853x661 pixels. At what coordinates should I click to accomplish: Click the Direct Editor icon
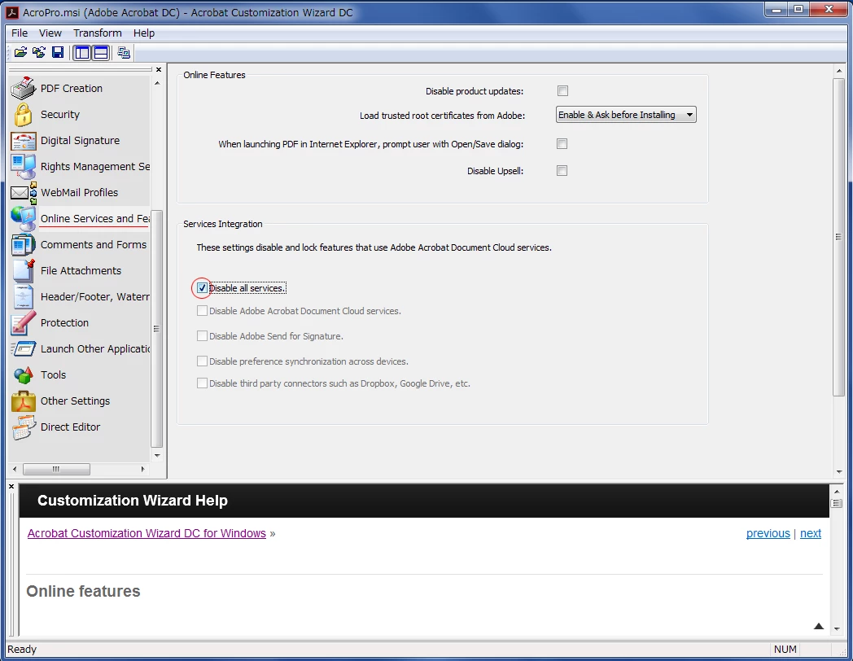point(24,427)
